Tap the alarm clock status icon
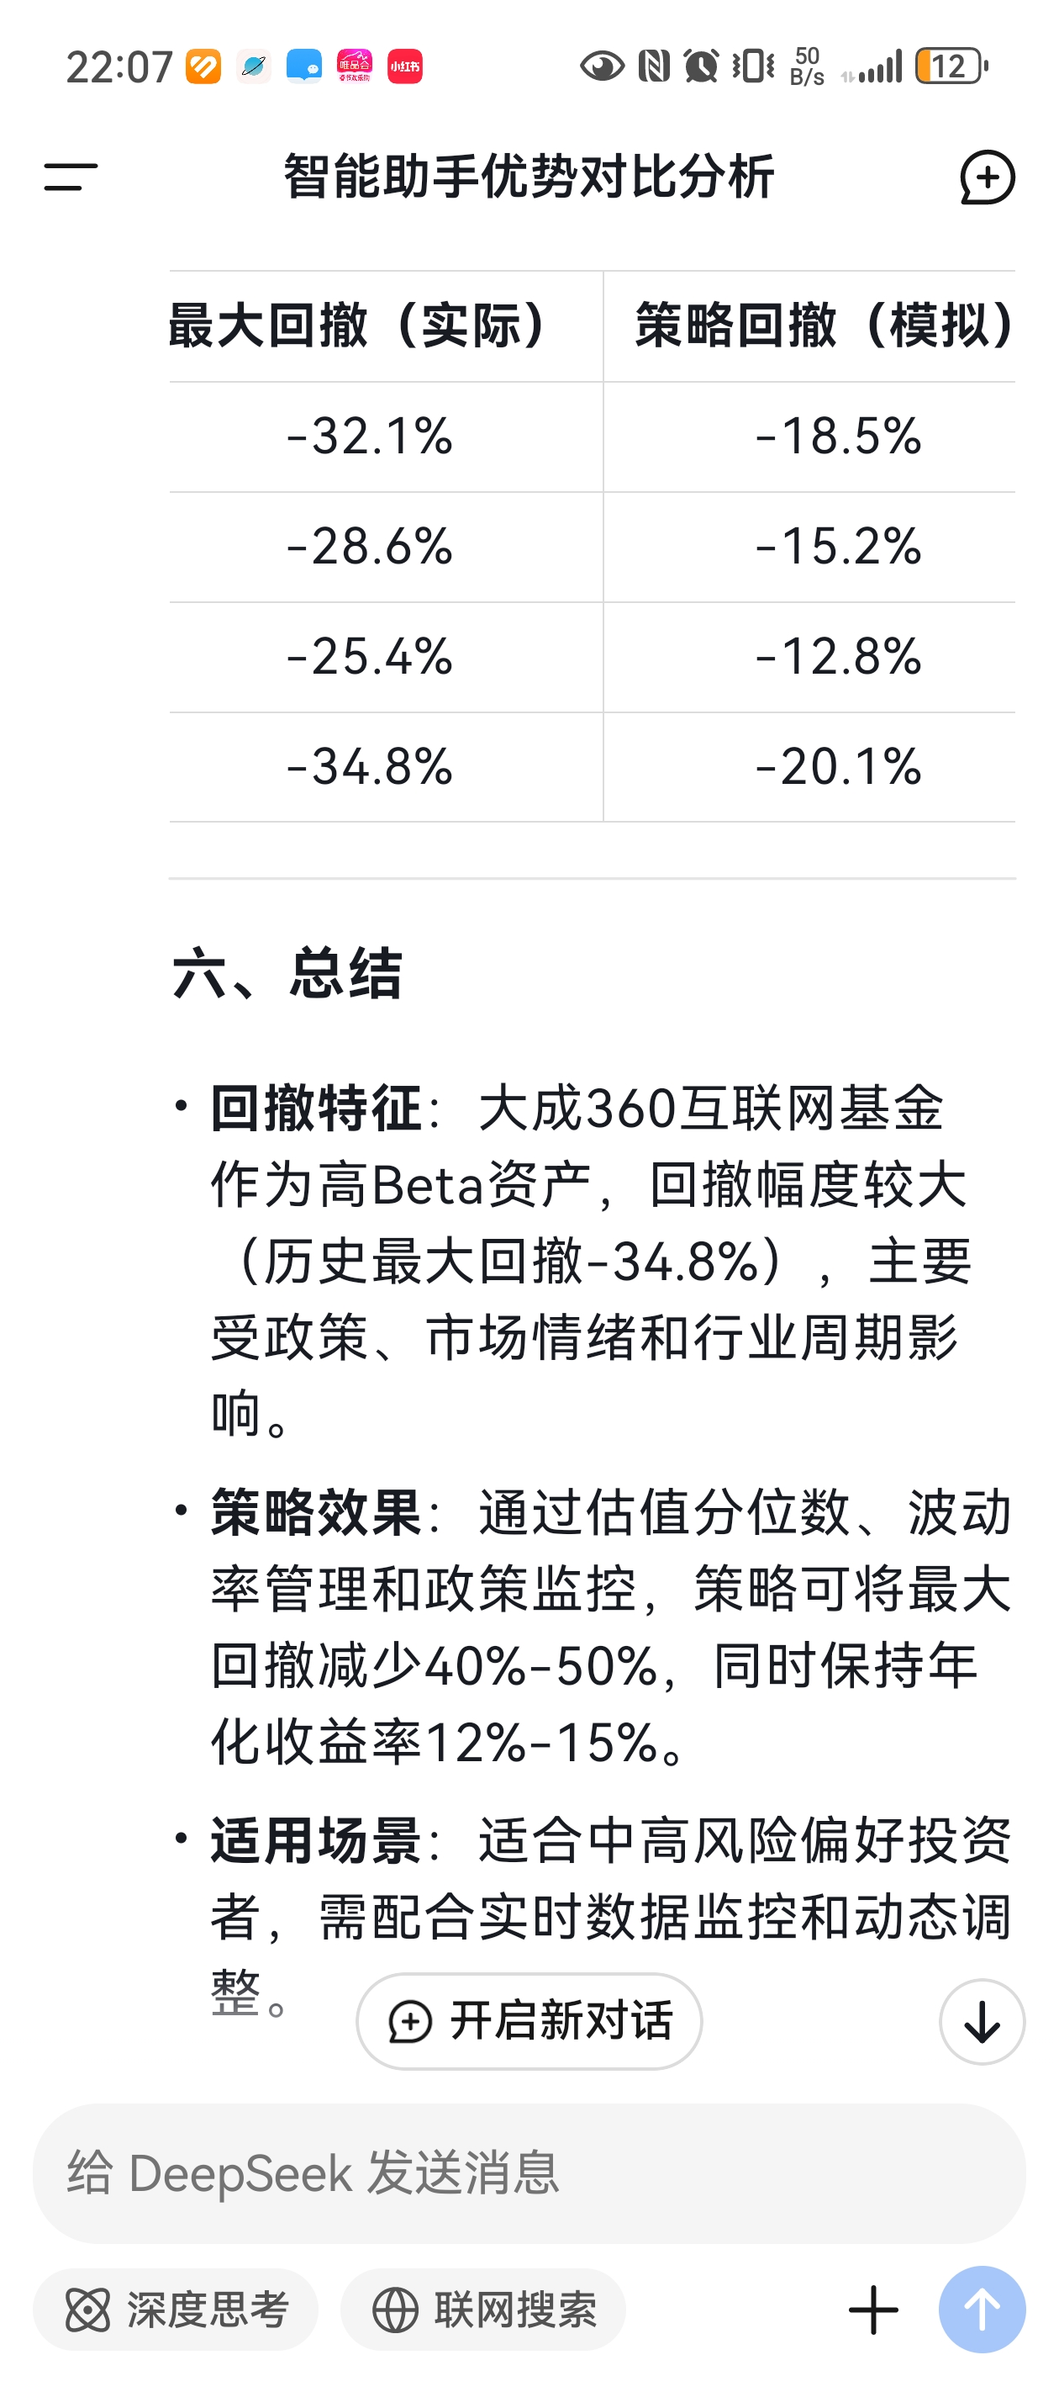 701,66
